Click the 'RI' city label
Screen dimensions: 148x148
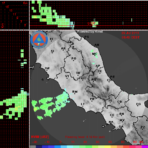[83, 78]
